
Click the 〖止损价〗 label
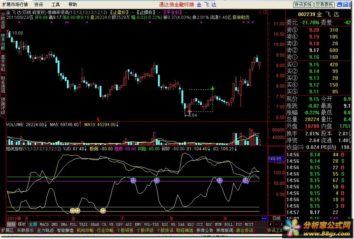point(147,12)
